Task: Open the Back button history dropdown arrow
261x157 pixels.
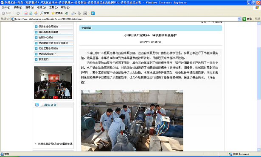Action: click(x=14, y=13)
